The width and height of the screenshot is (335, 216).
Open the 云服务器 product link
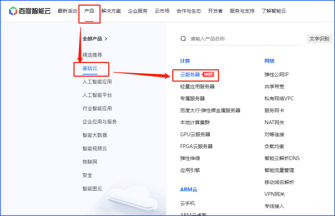190,75
